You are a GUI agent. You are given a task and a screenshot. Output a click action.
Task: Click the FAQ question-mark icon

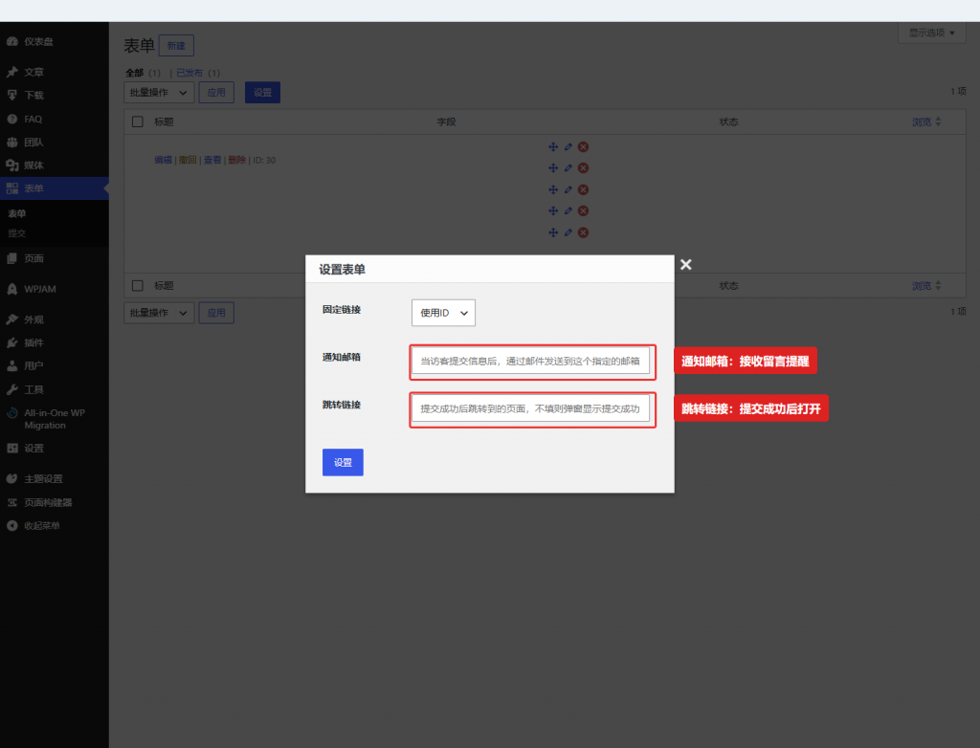[11, 119]
